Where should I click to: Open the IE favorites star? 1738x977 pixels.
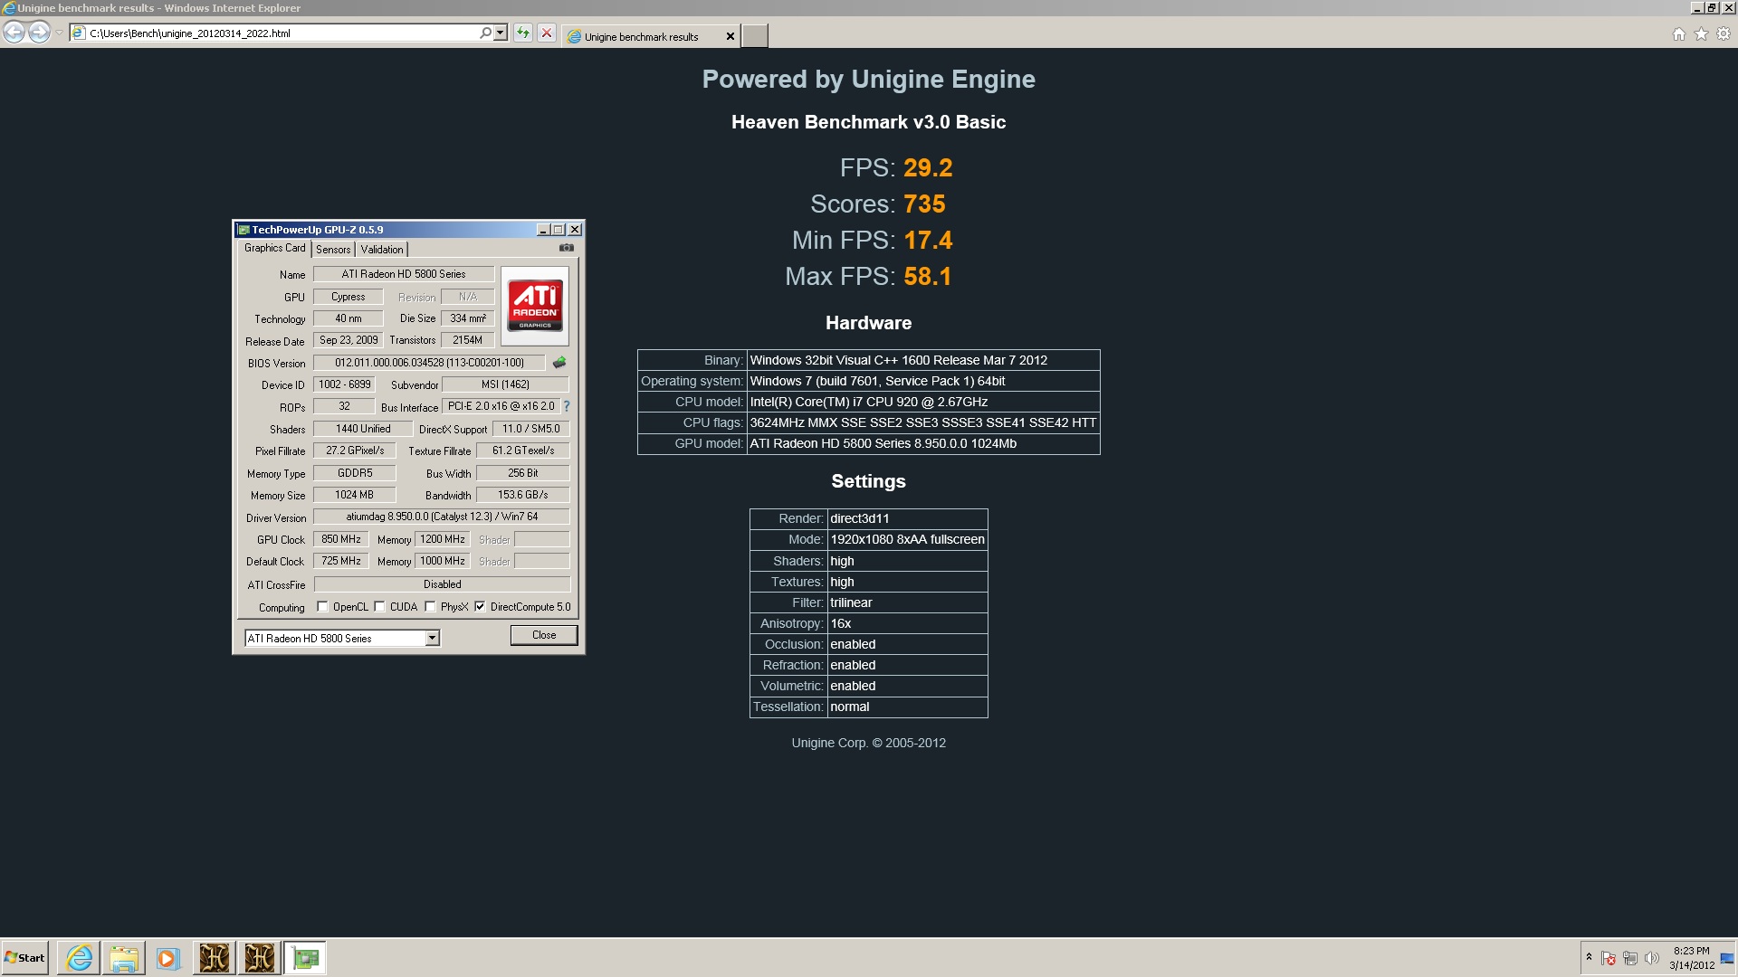click(1702, 34)
